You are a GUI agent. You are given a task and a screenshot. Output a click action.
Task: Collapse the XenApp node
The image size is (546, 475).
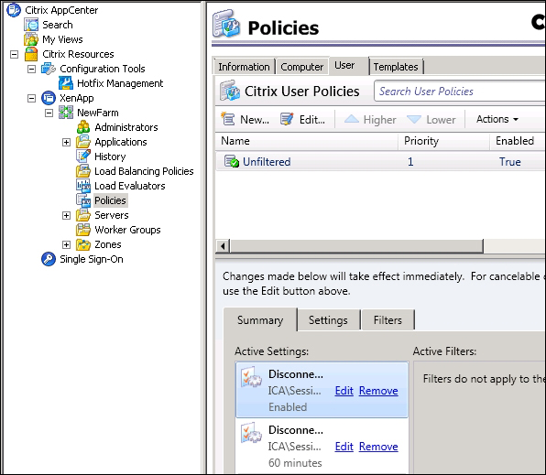coord(31,98)
